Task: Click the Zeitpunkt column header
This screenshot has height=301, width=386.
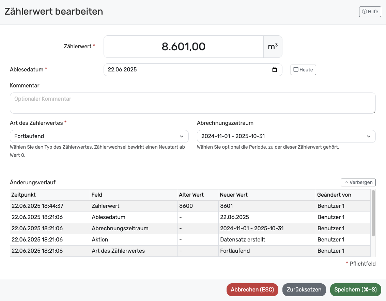Action: 24,195
